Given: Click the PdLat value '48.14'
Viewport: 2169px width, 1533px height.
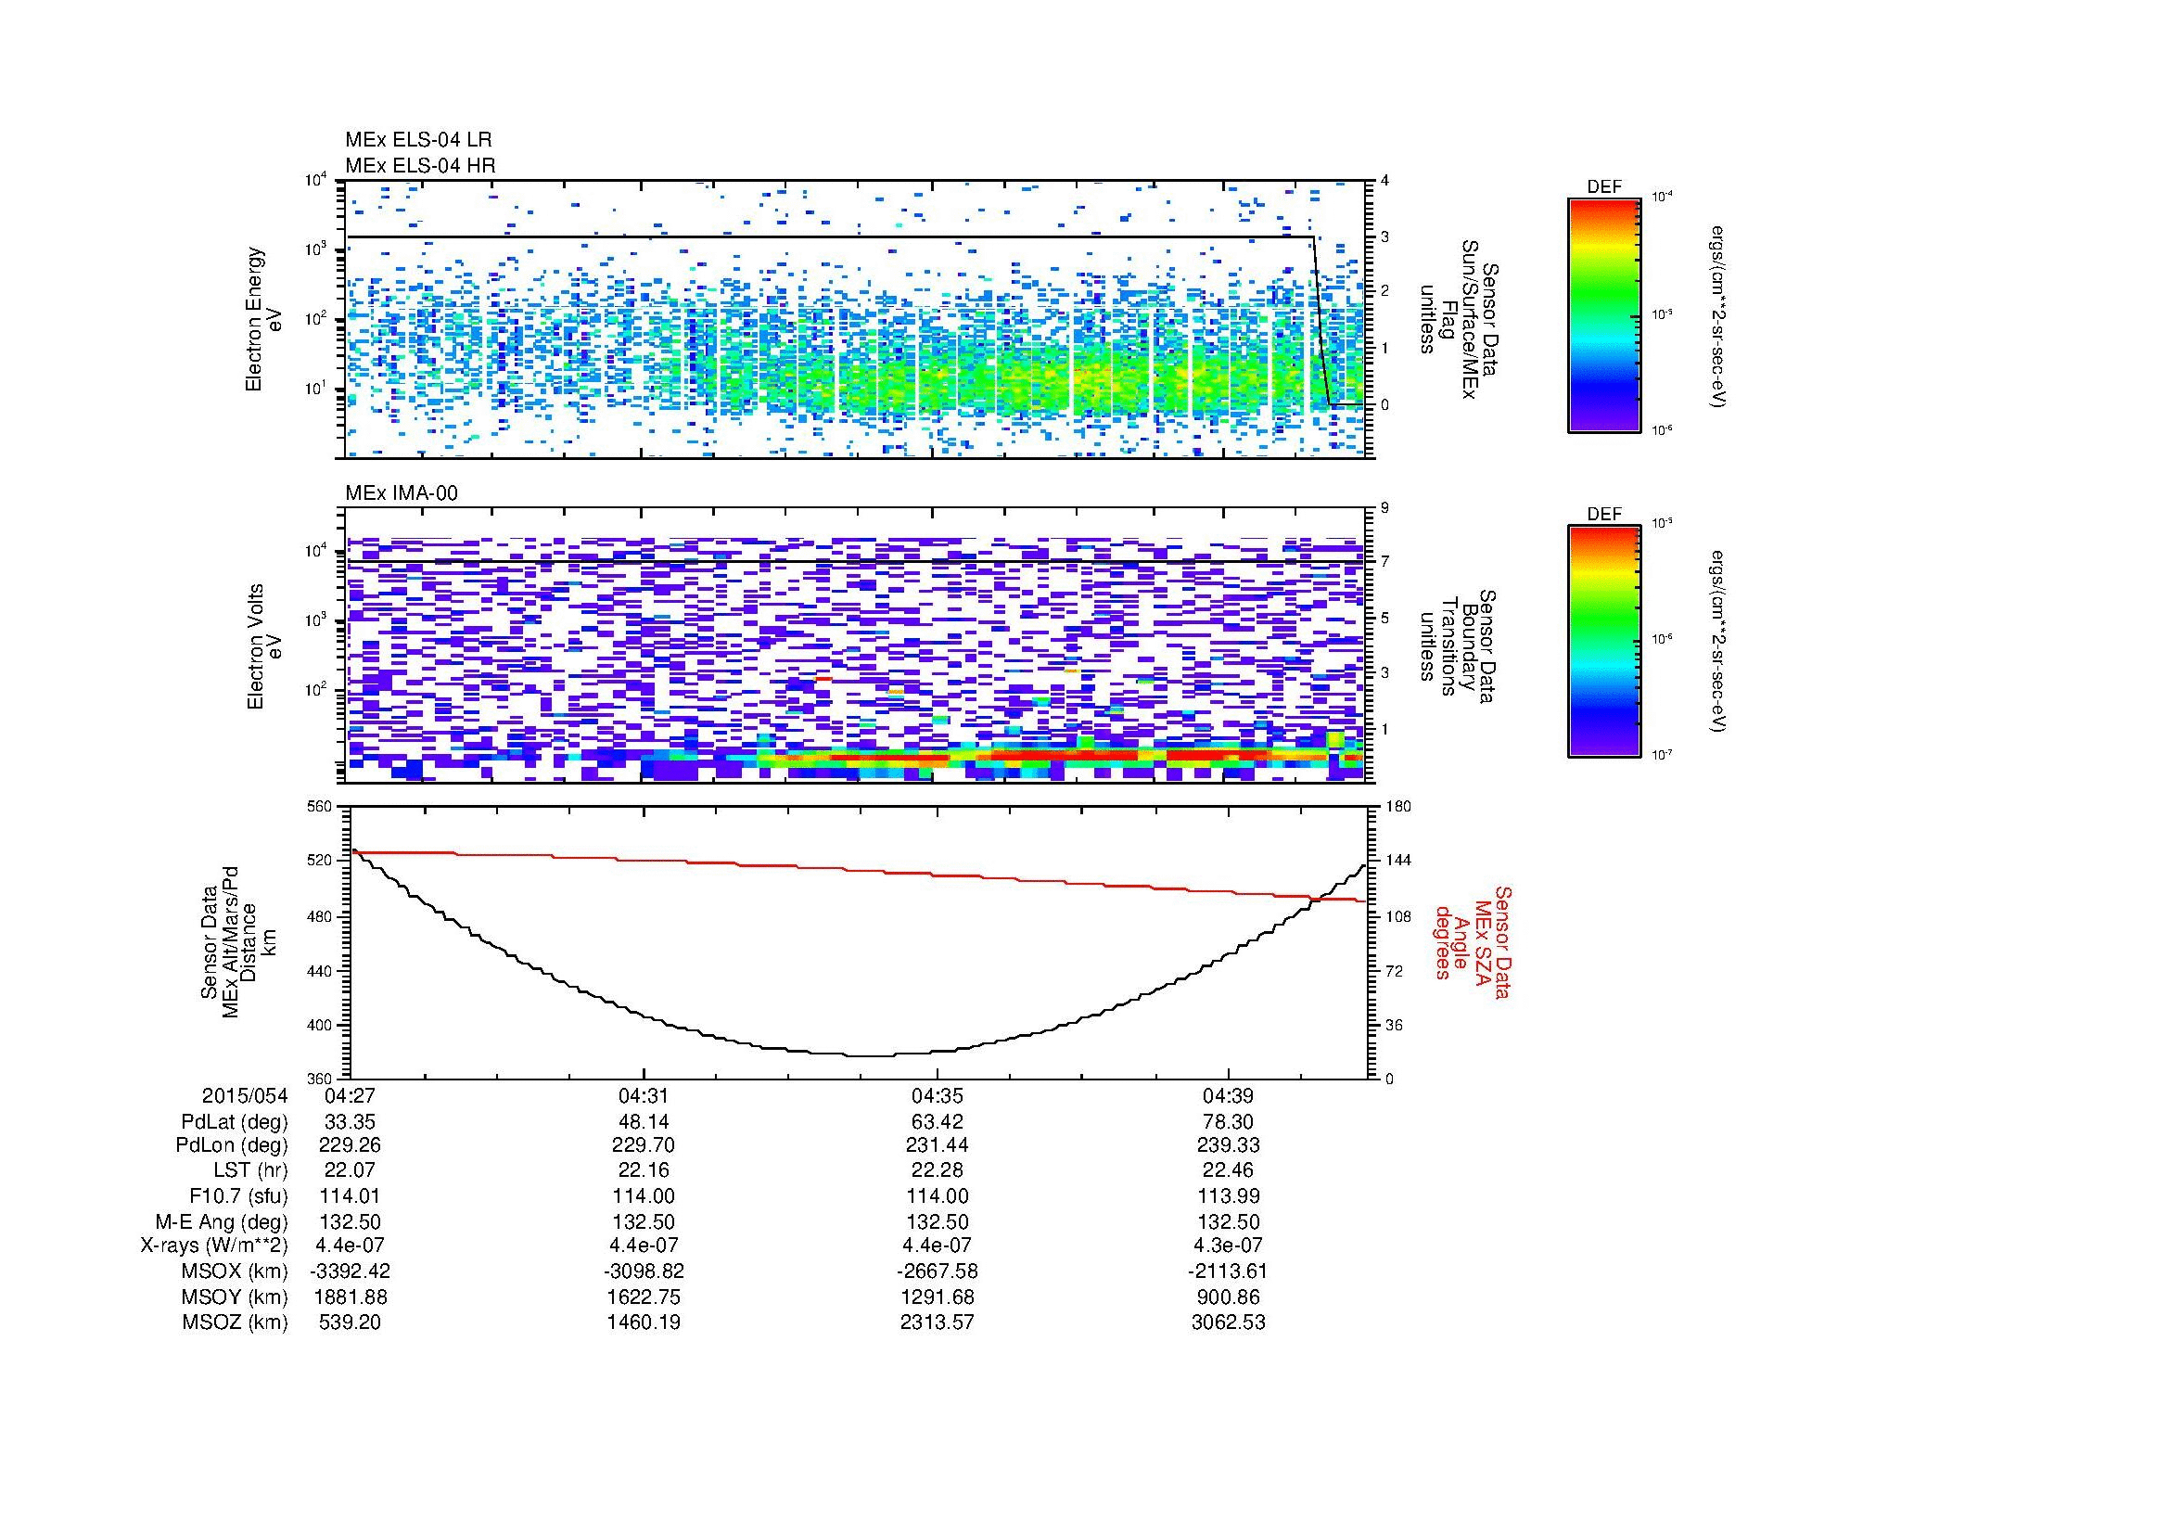Looking at the screenshot, I should [x=644, y=1122].
